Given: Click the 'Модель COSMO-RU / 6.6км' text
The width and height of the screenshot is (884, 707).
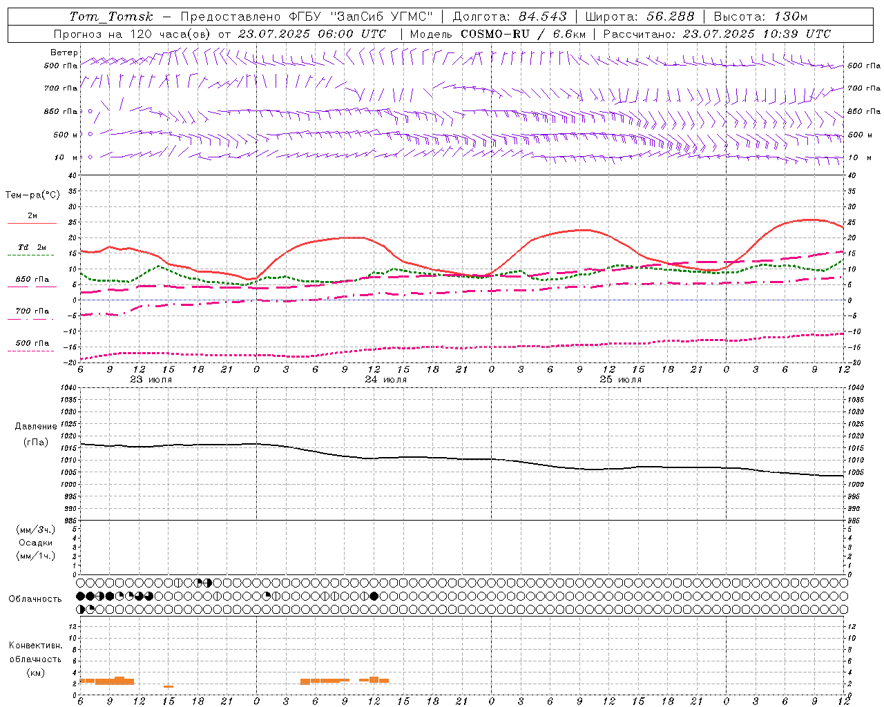Looking at the screenshot, I should [497, 34].
